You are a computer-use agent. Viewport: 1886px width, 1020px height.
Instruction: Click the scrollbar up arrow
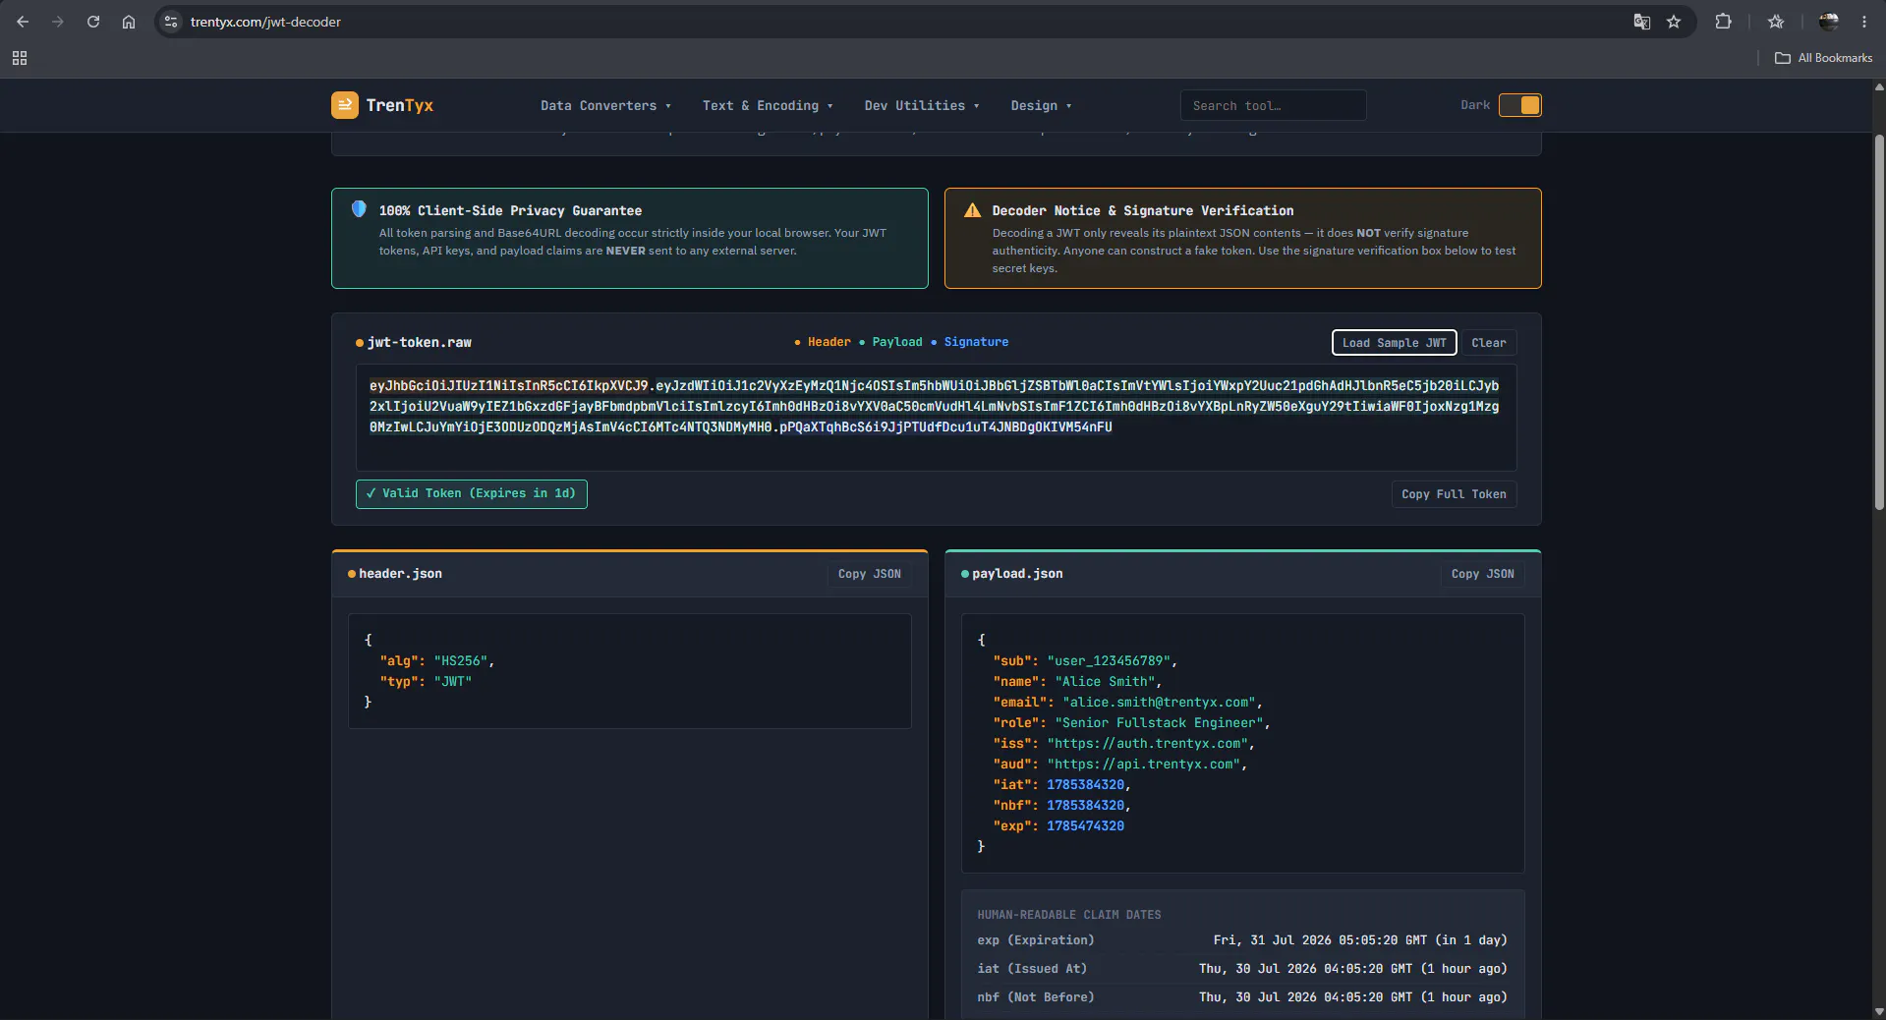1879,87
